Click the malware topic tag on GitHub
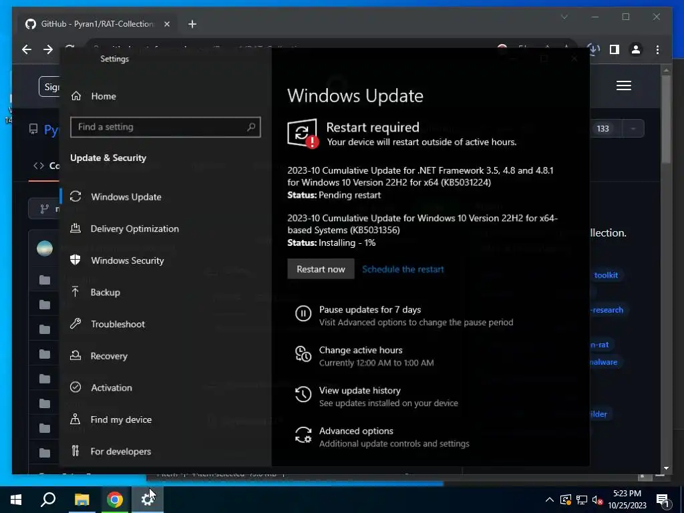Viewport: 684px width, 513px height. (603, 362)
